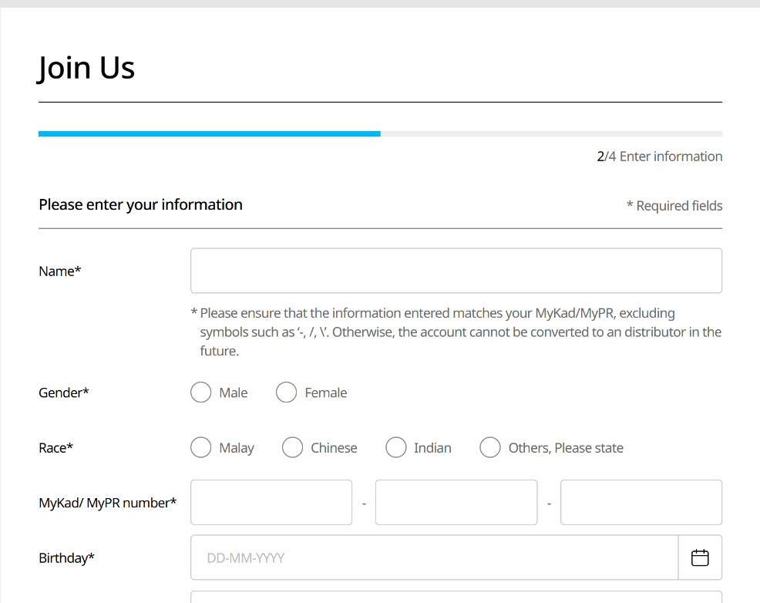
Task: Click the Birthday DD-MM-YYYY date field
Action: [434, 558]
